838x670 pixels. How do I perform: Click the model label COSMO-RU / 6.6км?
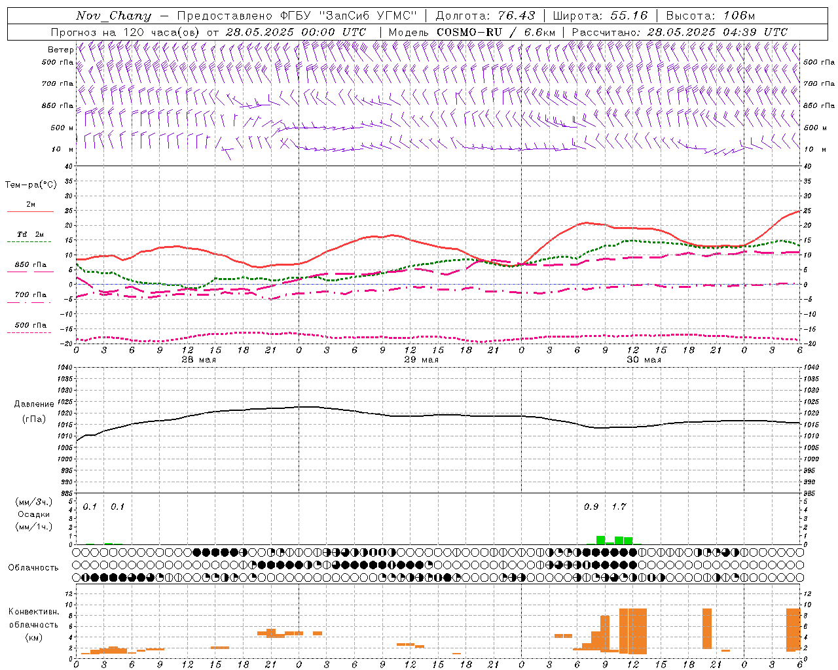[496, 32]
